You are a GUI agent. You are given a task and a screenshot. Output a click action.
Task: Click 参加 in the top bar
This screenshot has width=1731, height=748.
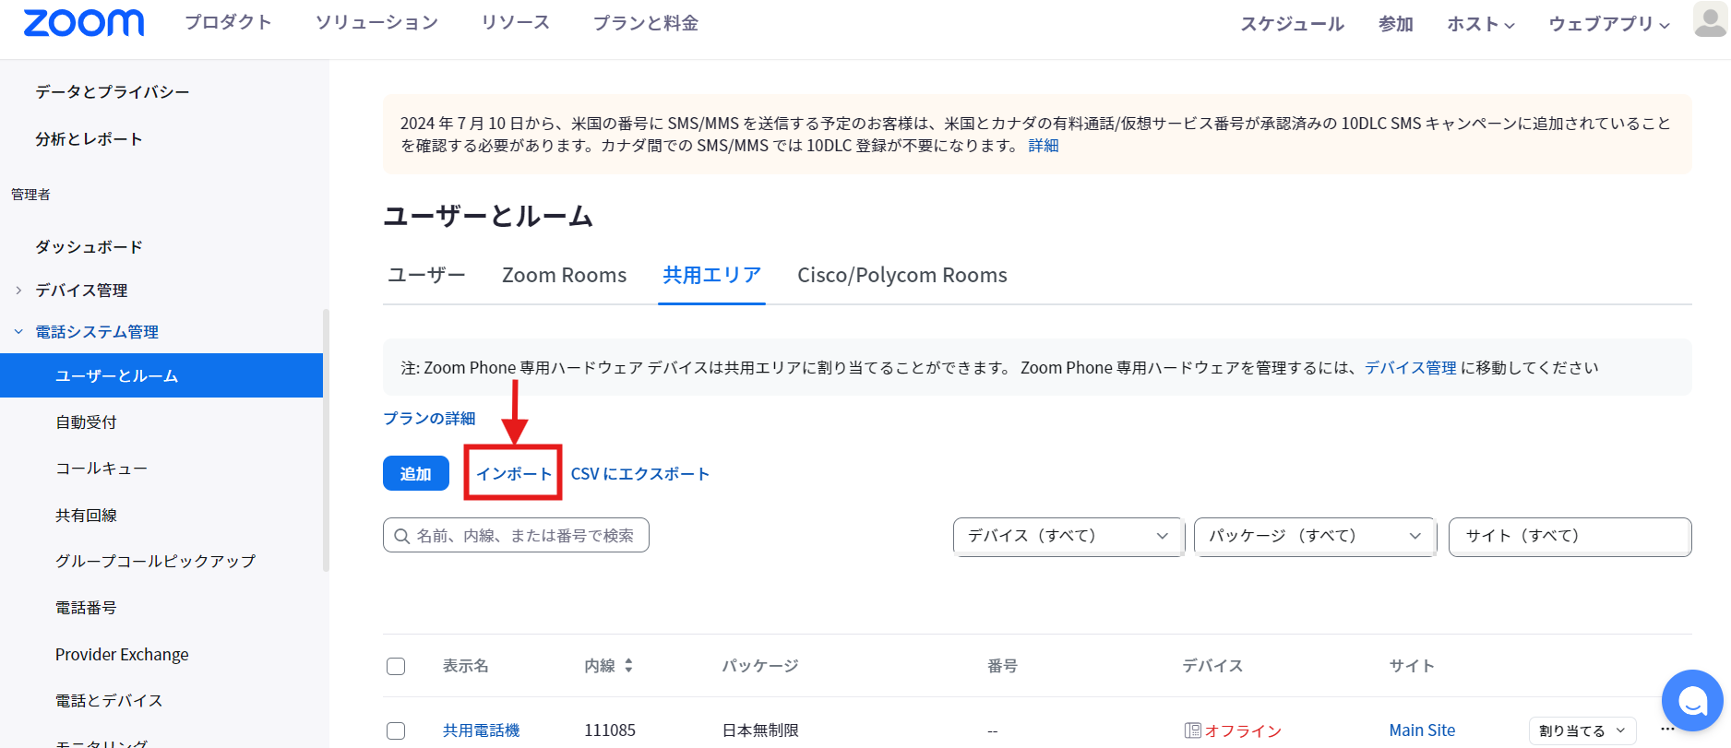point(1395,24)
